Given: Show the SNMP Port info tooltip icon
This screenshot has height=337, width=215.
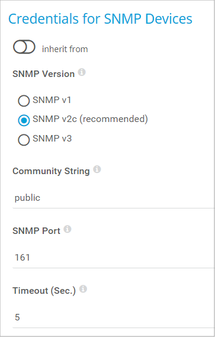Looking at the screenshot, I should click(68, 229).
